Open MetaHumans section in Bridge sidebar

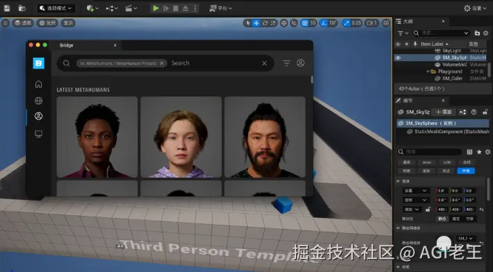[x=38, y=116]
